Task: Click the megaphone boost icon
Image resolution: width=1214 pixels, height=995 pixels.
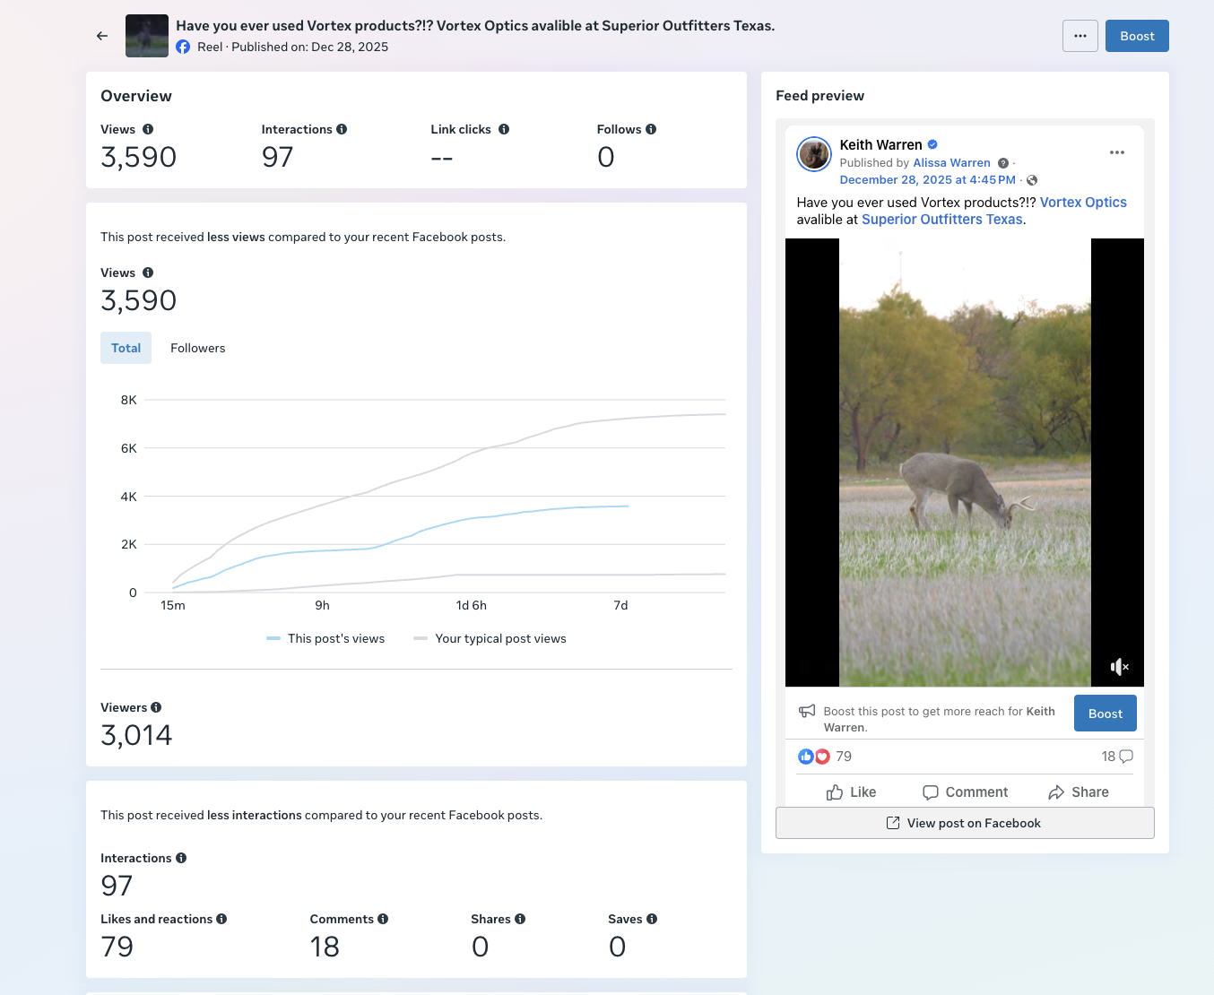Action: point(807,711)
